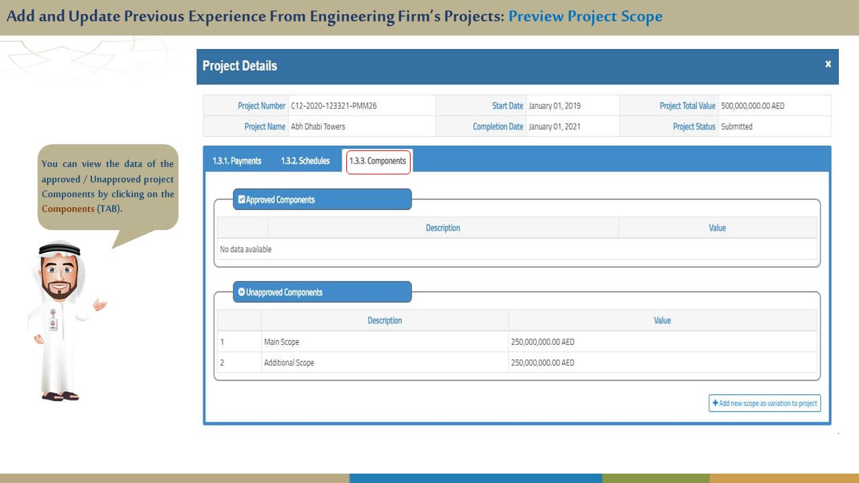The height and width of the screenshot is (483, 859).
Task: Click Add new scope as variation button
Action: click(x=764, y=403)
